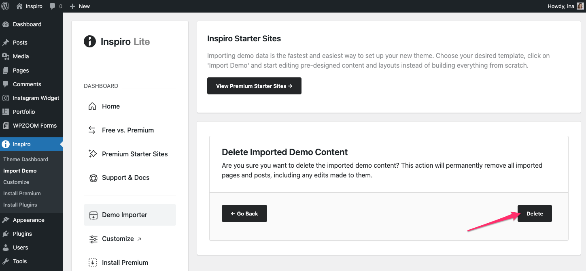Select the Free vs. Premium arrows icon
Image resolution: width=586 pixels, height=271 pixels.
tap(93, 130)
